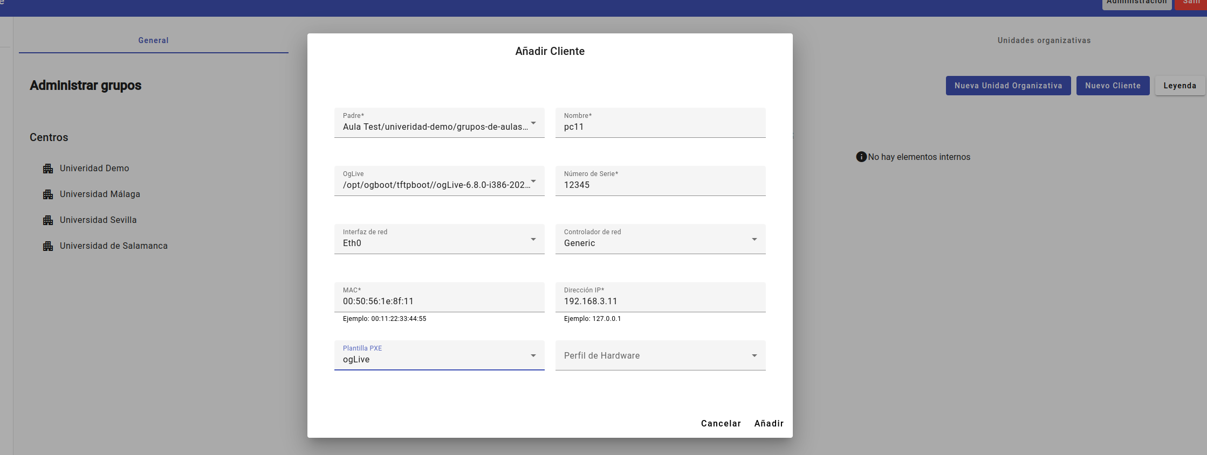Click building icon beside Universidad Málaga

coord(48,194)
